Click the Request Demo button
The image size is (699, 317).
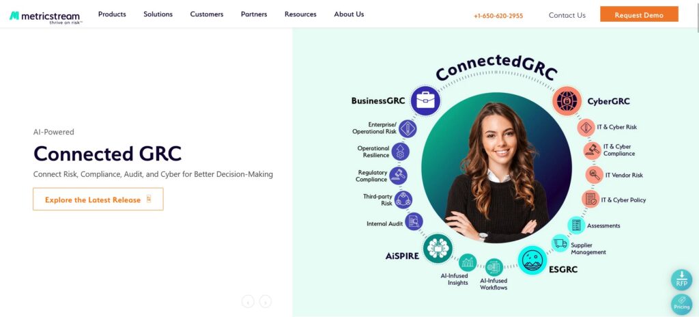point(639,14)
